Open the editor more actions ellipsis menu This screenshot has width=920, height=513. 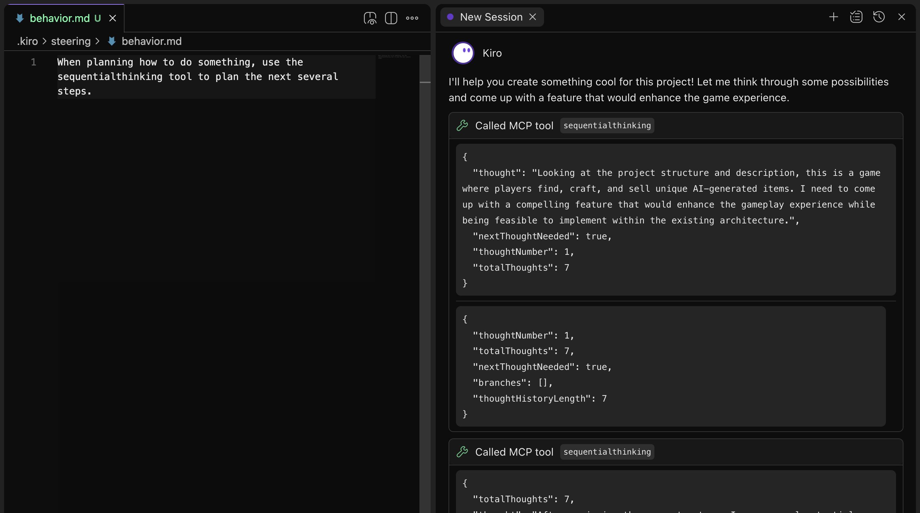click(412, 18)
